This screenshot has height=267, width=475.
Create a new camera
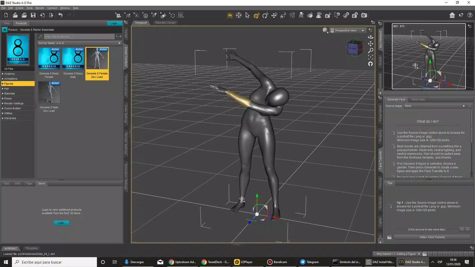click(x=118, y=15)
